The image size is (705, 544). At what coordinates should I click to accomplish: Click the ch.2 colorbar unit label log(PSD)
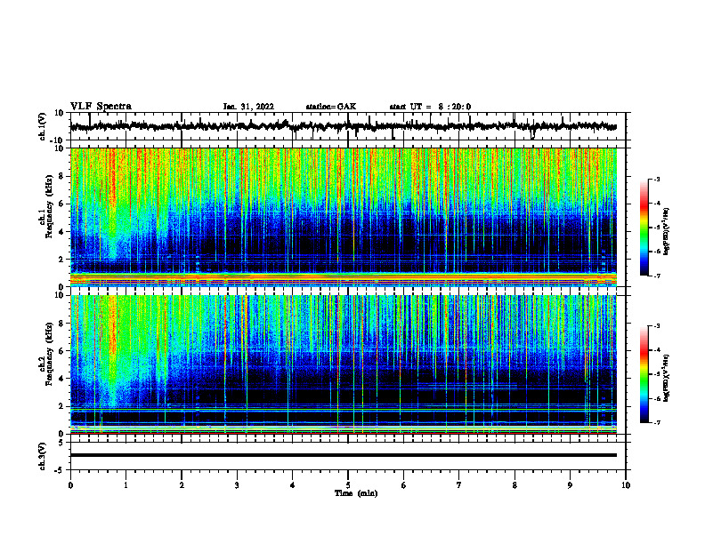pos(667,378)
